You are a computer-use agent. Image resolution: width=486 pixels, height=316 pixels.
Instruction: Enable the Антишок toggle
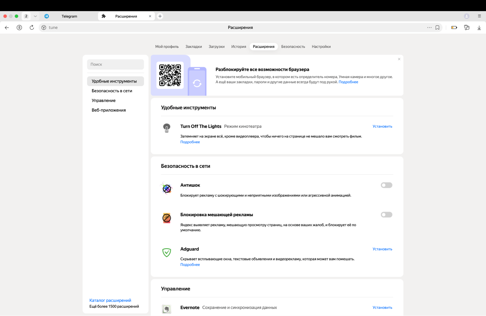[387, 185]
